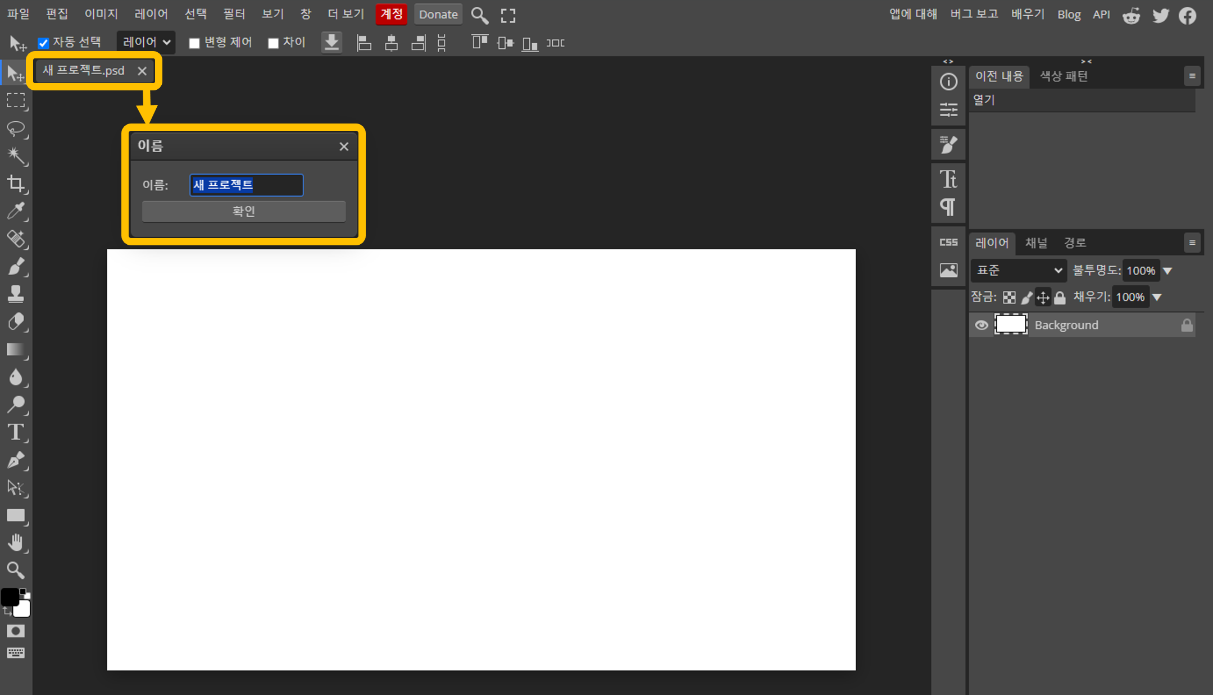Viewport: 1213px width, 695px height.
Task: Select the Eyedropper tool
Action: [16, 211]
